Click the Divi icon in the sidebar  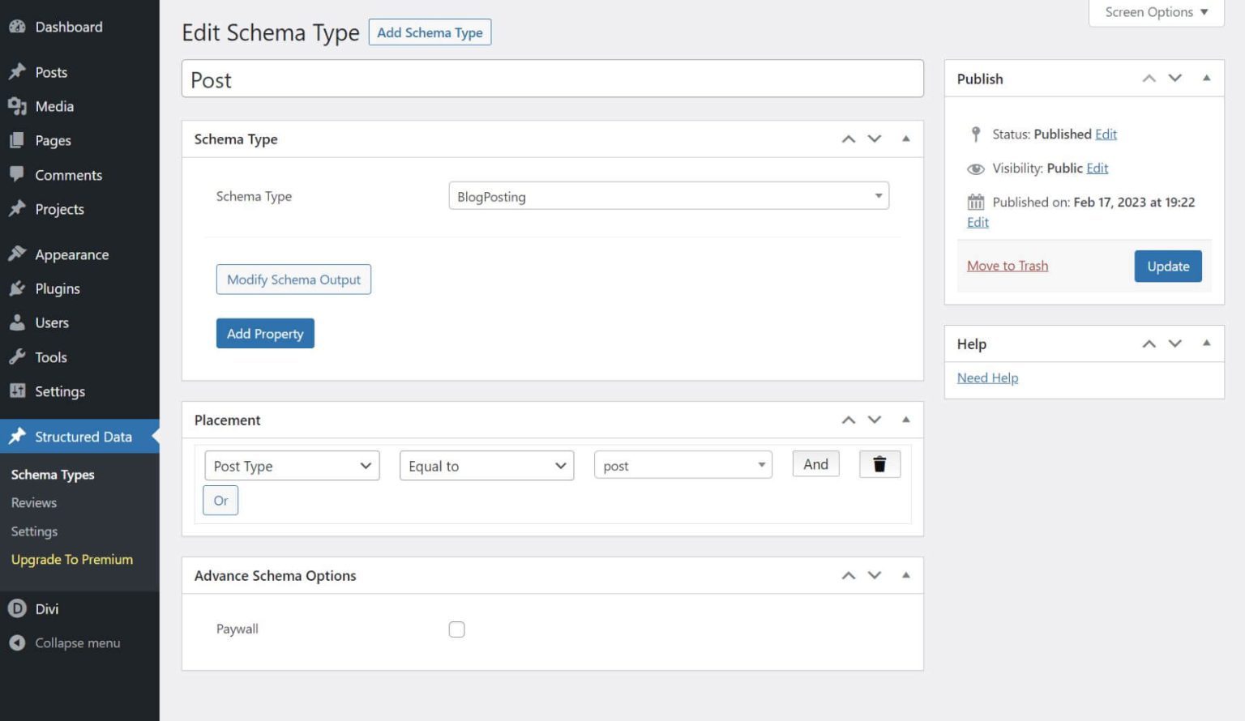pos(16,608)
